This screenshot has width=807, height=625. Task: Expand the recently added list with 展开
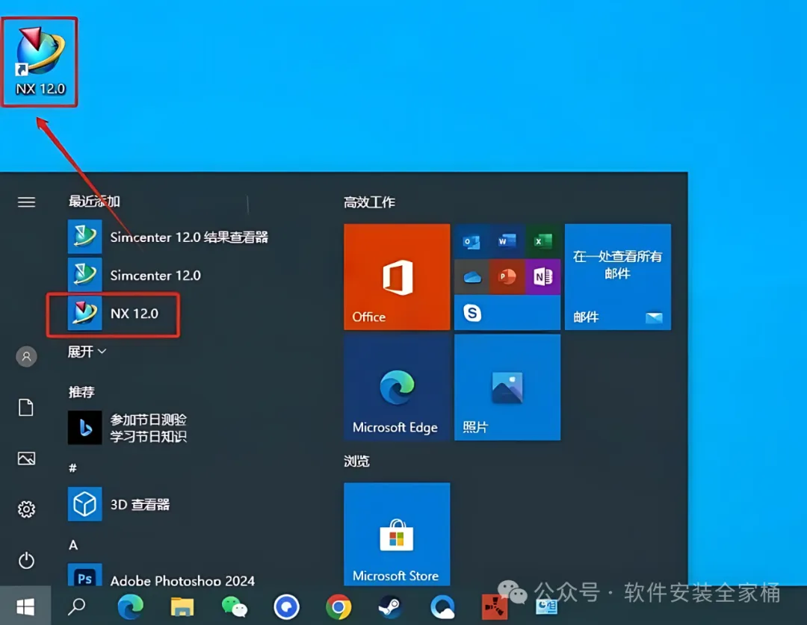coord(87,352)
